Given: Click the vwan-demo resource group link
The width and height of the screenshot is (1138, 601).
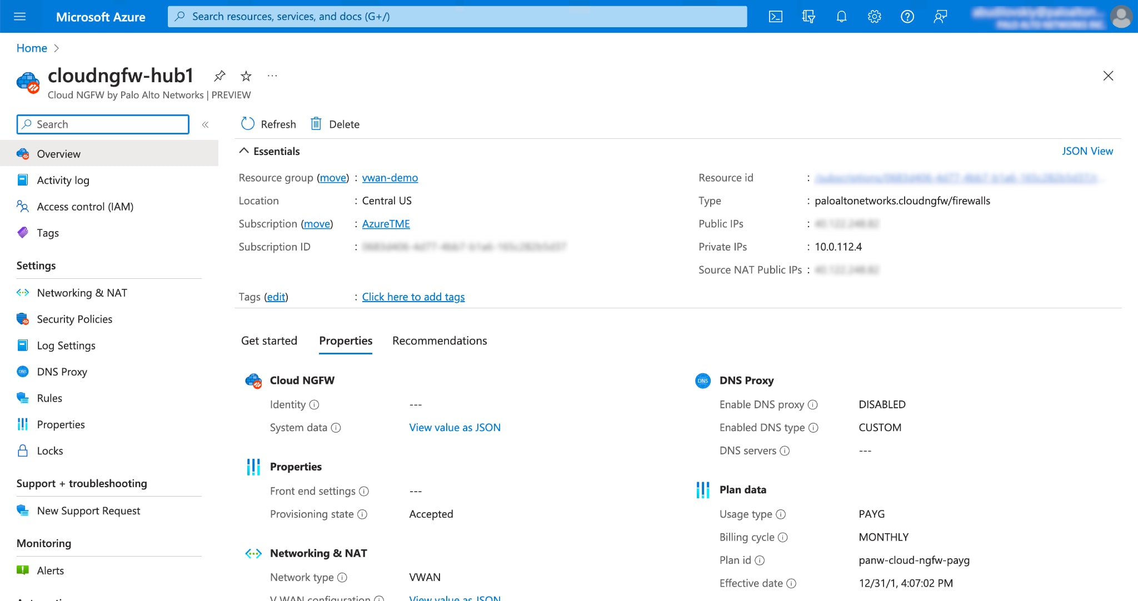Looking at the screenshot, I should 389,178.
